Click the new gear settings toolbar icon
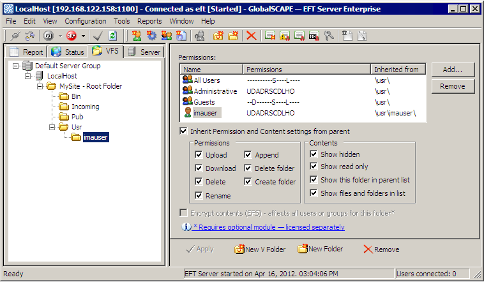 (151, 36)
